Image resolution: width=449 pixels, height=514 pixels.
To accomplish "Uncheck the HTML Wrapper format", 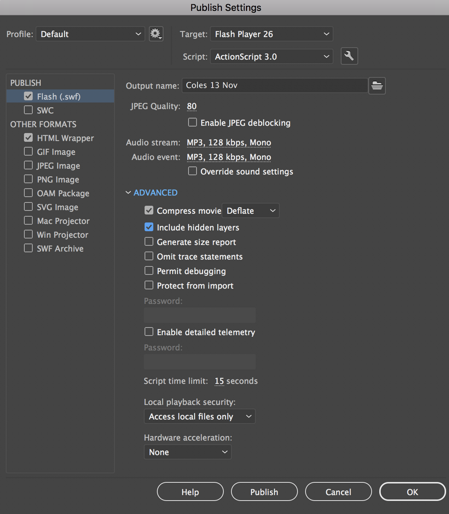I will point(28,138).
